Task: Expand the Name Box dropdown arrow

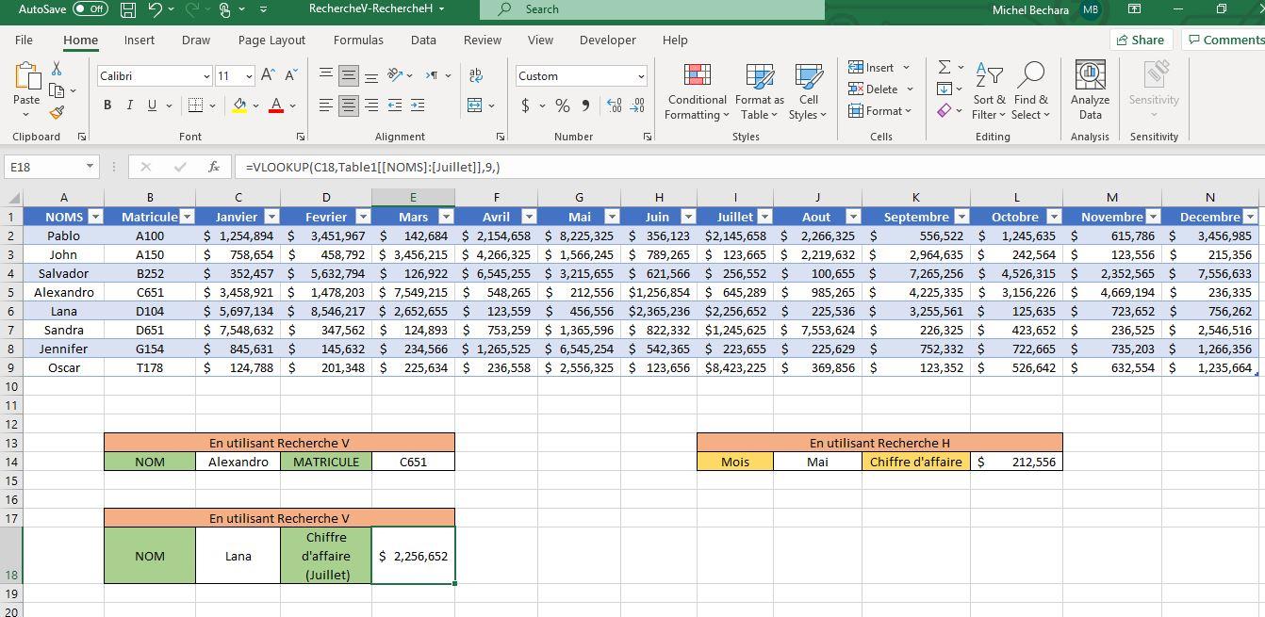Action: [x=90, y=167]
